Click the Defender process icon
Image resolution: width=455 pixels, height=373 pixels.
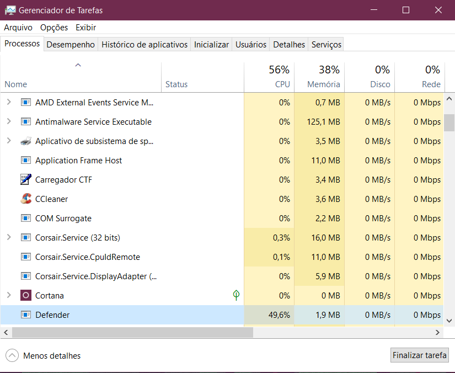(x=26, y=315)
